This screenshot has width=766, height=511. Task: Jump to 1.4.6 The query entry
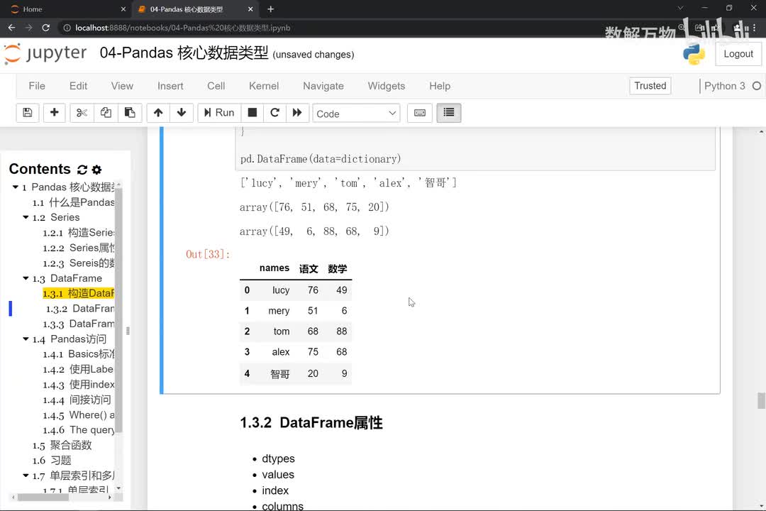point(79,430)
